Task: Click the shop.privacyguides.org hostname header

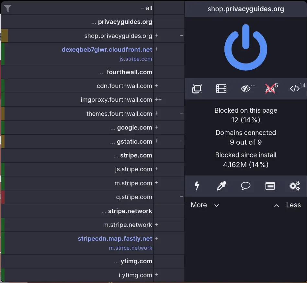Action: 246,9
